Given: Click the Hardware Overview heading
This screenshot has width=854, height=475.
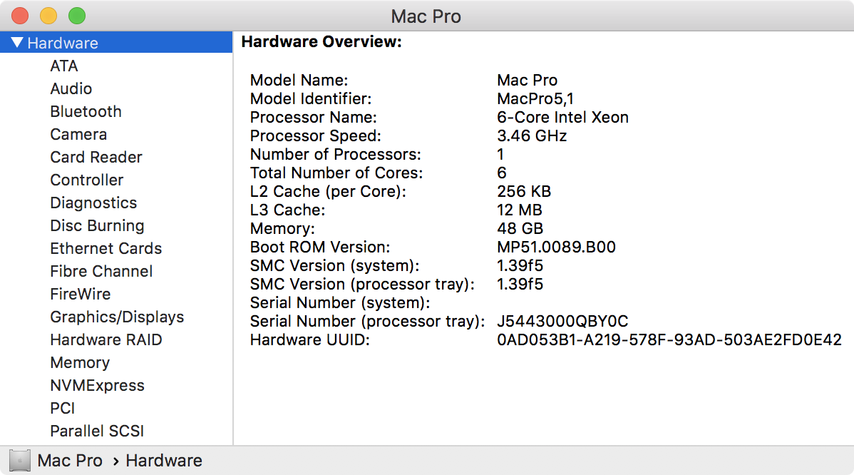Looking at the screenshot, I should [x=321, y=42].
